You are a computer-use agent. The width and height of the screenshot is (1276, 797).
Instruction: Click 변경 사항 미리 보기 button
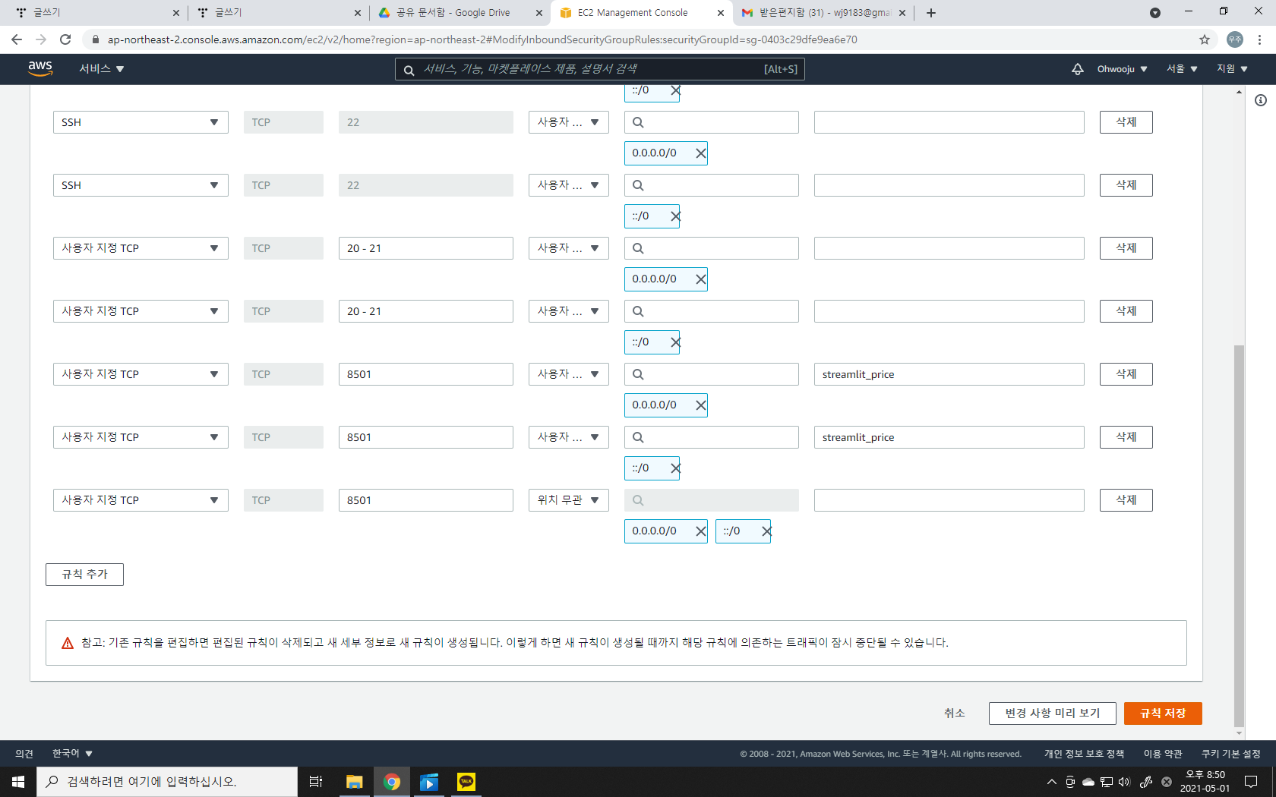click(1053, 714)
